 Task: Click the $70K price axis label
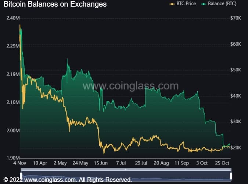(x=236, y=18)
